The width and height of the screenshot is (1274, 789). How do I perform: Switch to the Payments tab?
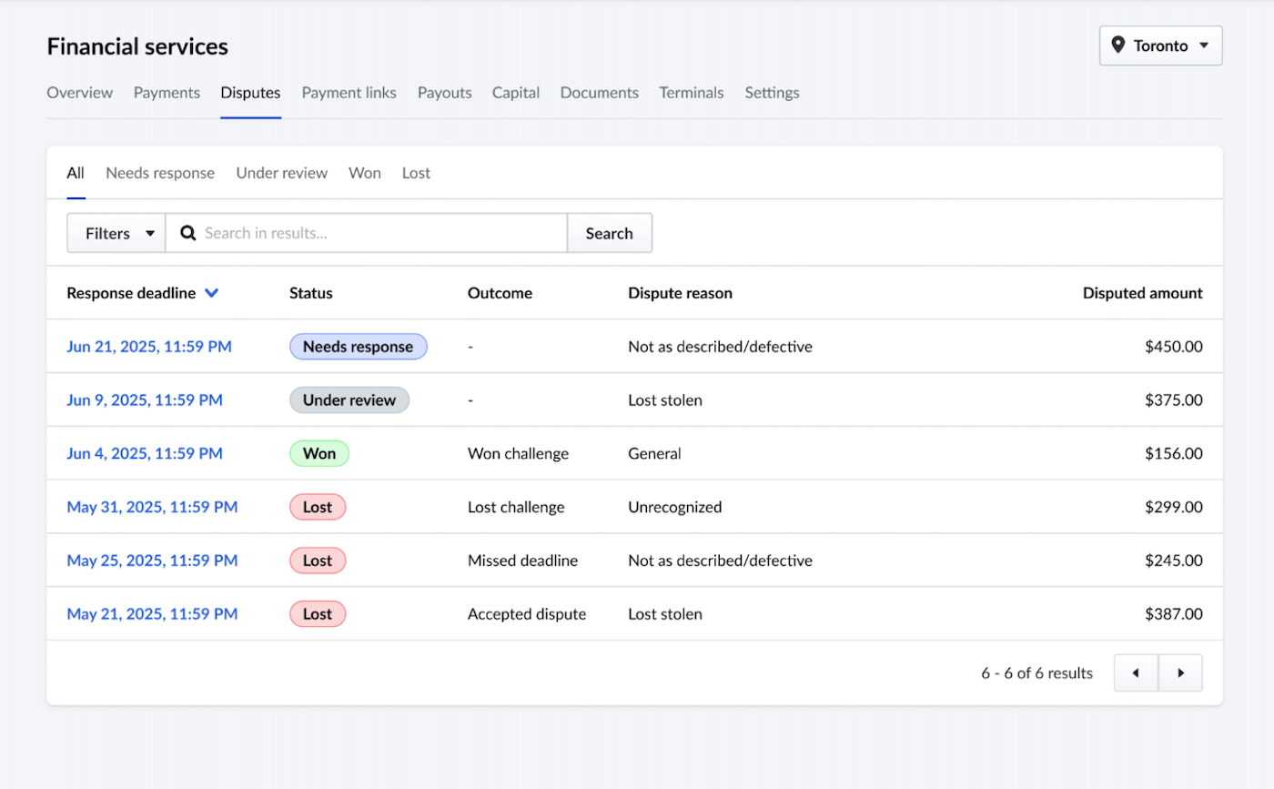(167, 92)
